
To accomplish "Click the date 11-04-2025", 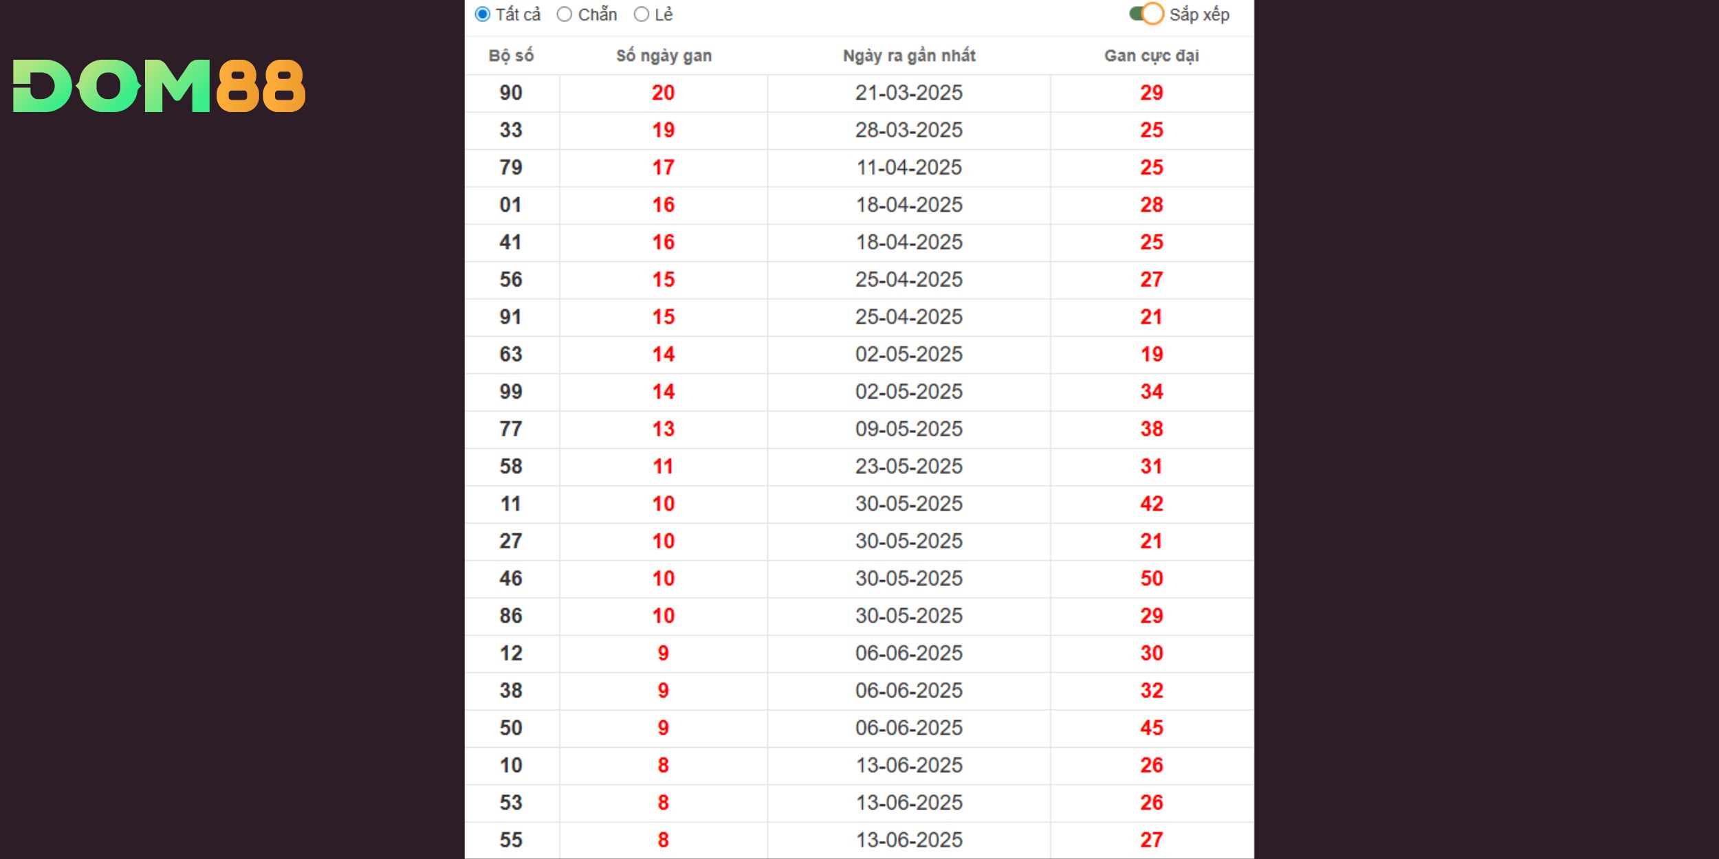I will tap(909, 167).
